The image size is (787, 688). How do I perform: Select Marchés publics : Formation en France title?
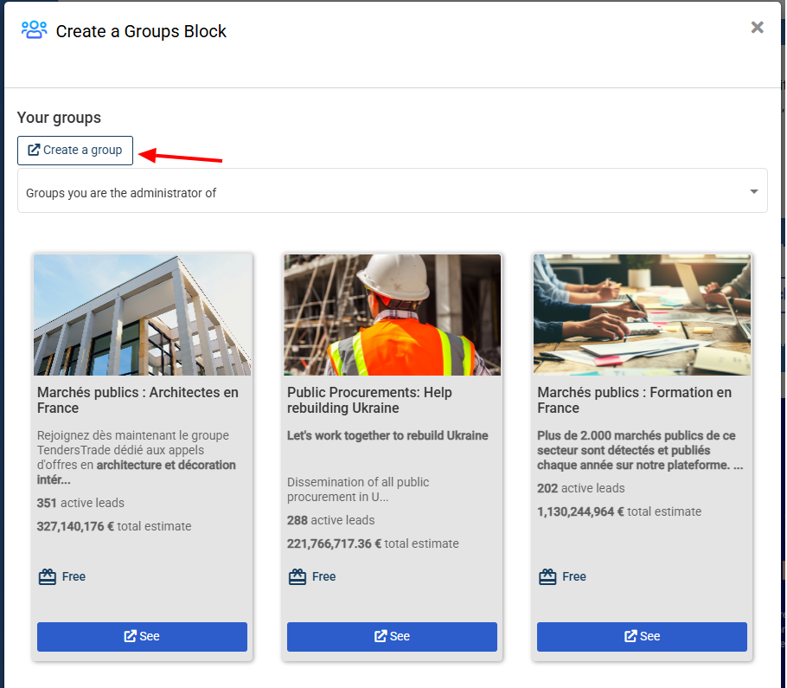(x=634, y=400)
